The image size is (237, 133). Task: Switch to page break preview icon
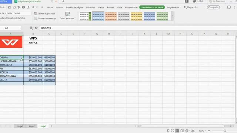182,131
